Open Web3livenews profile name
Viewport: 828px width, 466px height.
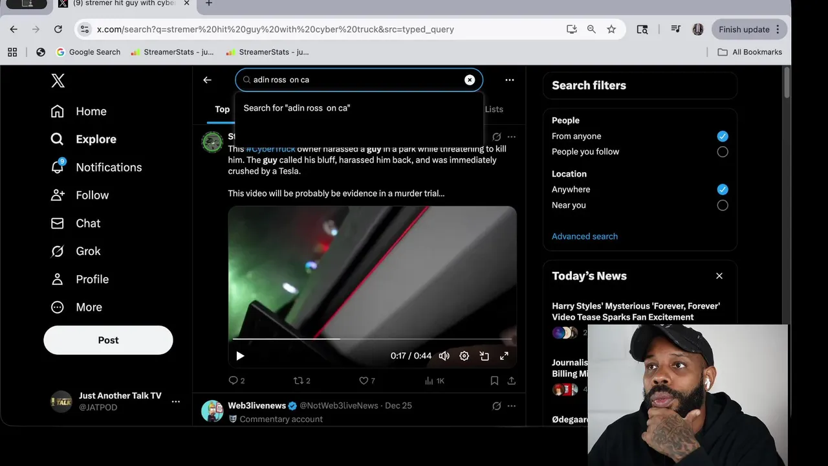point(257,406)
